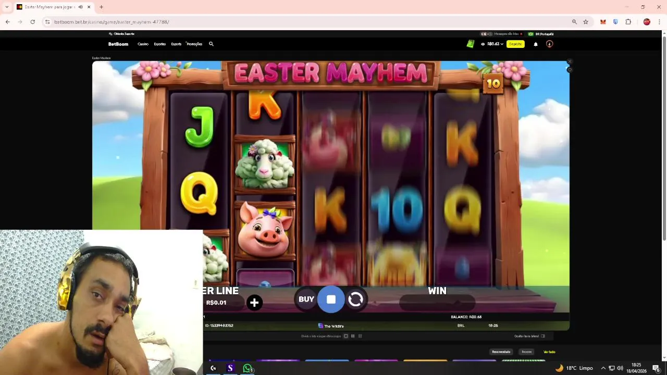Stop the spinning reels
The height and width of the screenshot is (375, 667).
coord(331,299)
